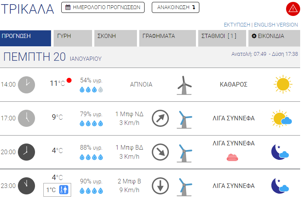Click the red striped cloud icon at 20:00

[x=233, y=156]
